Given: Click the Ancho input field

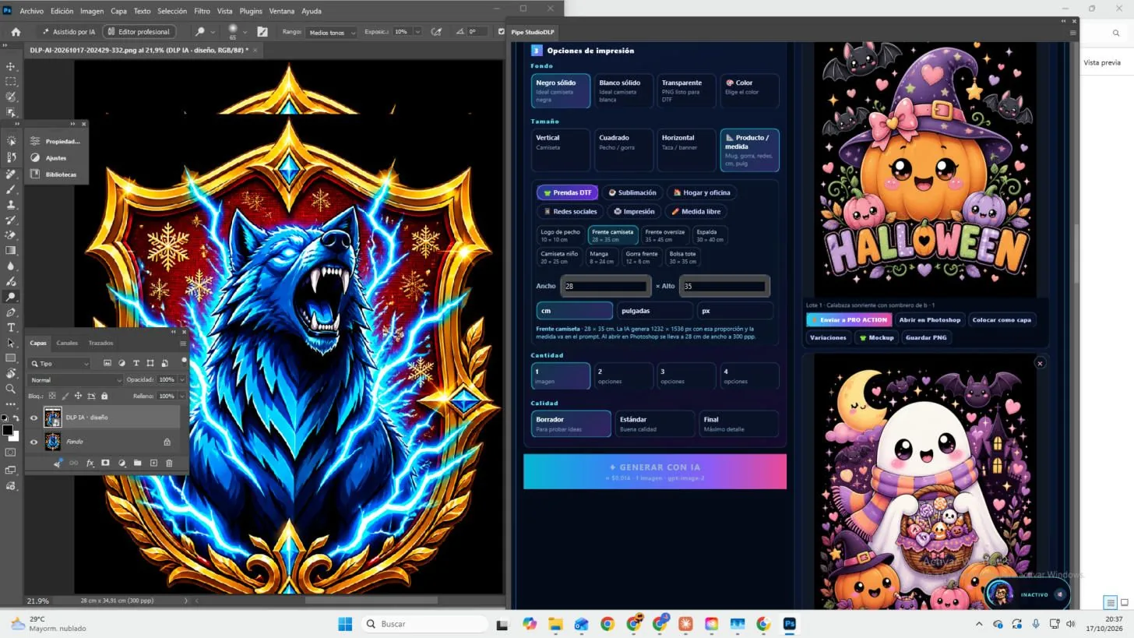Looking at the screenshot, I should click(x=605, y=286).
